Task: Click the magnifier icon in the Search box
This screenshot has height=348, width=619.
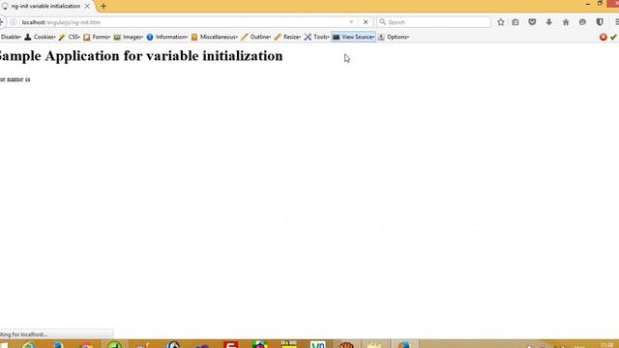Action: [382, 22]
